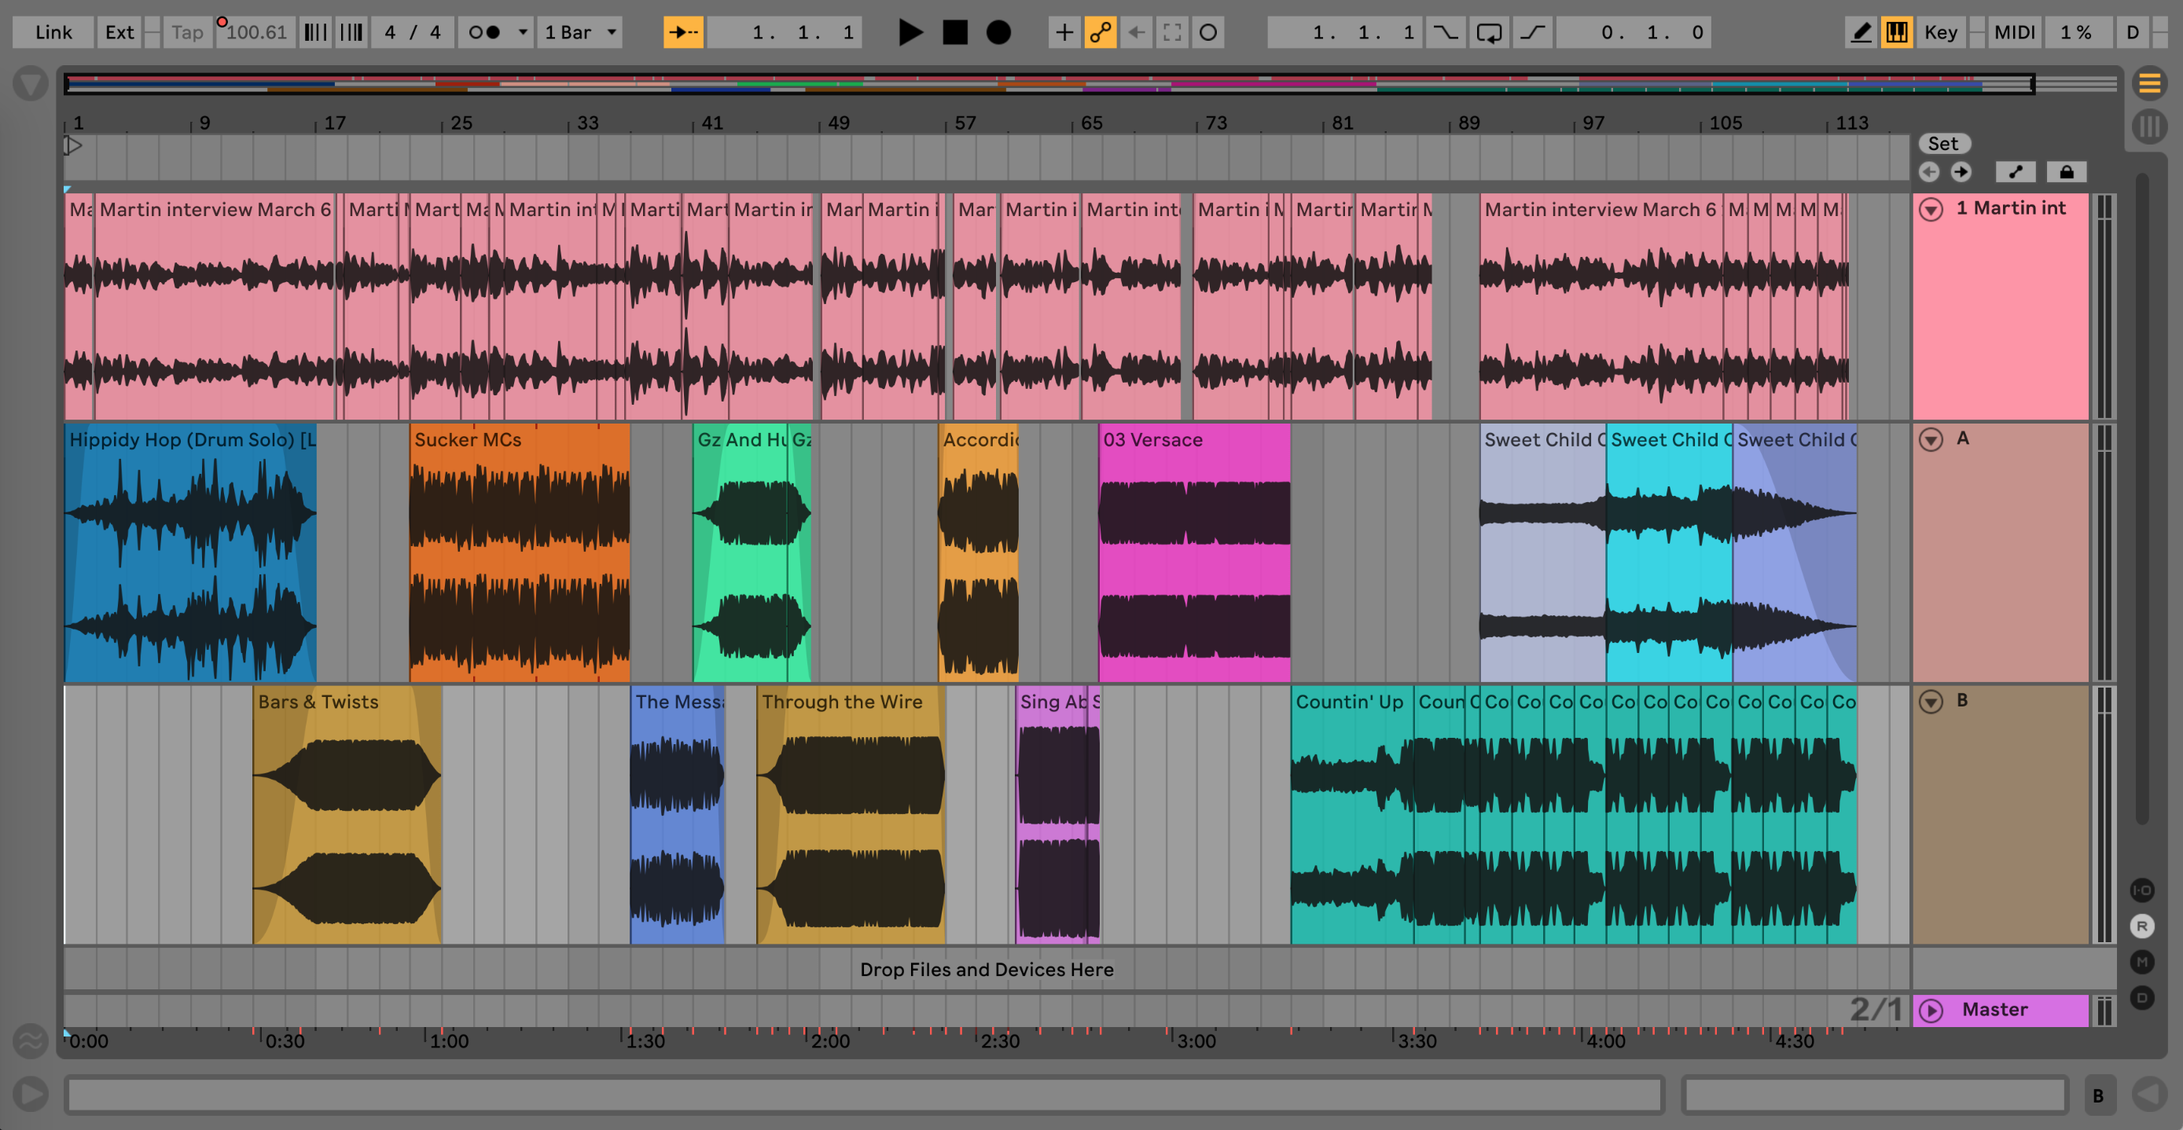This screenshot has height=1130, width=2183.
Task: Arm the Arrangement Record button
Action: [999, 32]
